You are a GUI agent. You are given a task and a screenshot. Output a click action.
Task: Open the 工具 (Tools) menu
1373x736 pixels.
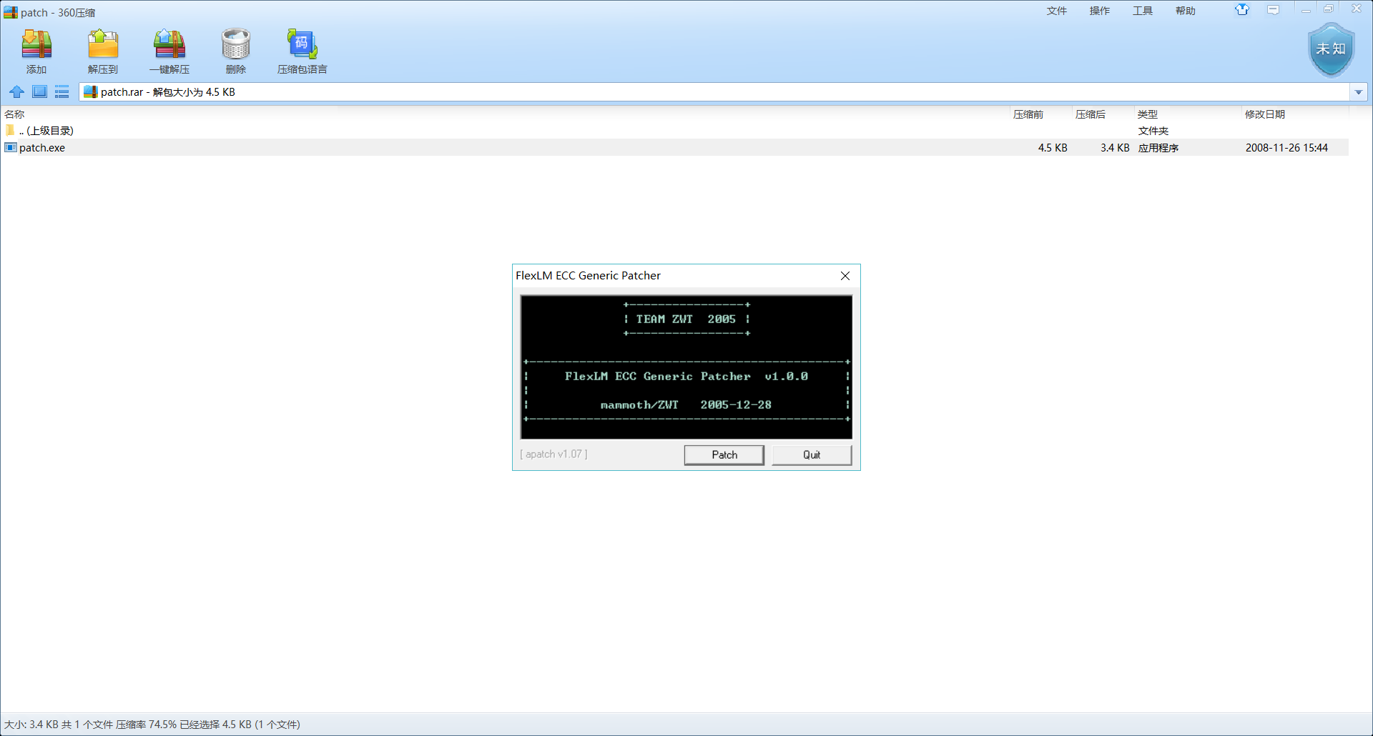point(1143,11)
